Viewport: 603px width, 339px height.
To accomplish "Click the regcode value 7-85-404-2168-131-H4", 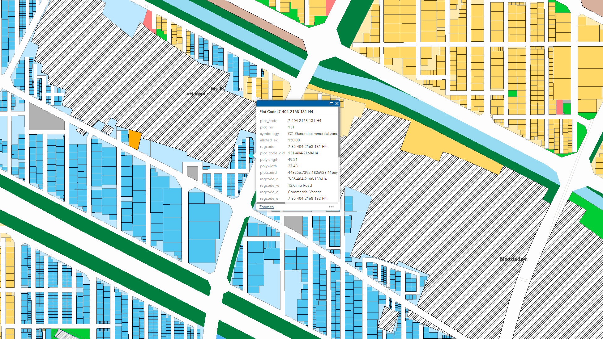I will click(x=307, y=147).
